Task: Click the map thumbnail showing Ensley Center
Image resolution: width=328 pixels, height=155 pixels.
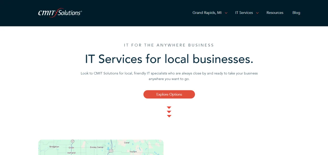Action: 101,147
